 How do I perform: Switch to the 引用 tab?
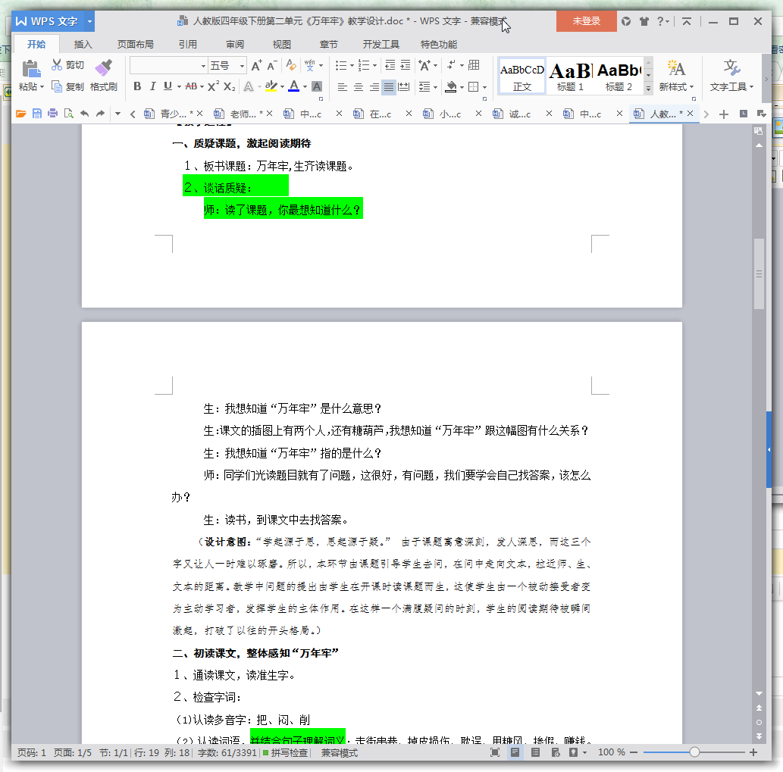click(x=188, y=45)
